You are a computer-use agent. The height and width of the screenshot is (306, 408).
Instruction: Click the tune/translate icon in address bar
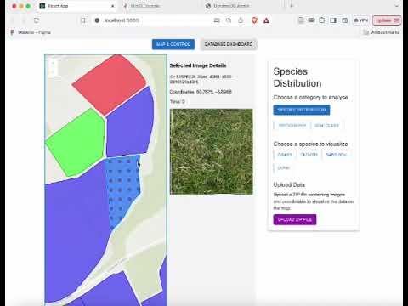click(x=217, y=20)
